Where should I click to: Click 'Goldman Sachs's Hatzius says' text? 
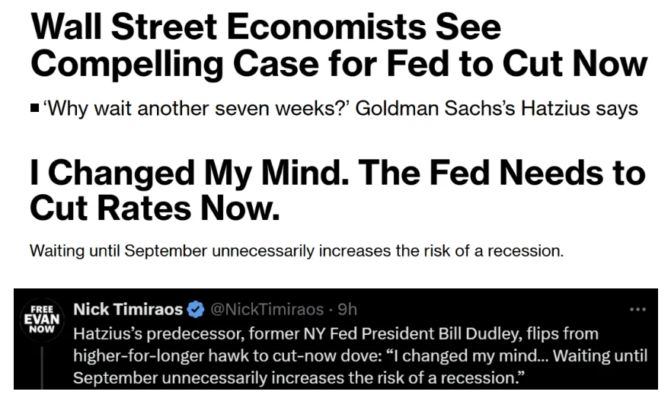click(497, 108)
